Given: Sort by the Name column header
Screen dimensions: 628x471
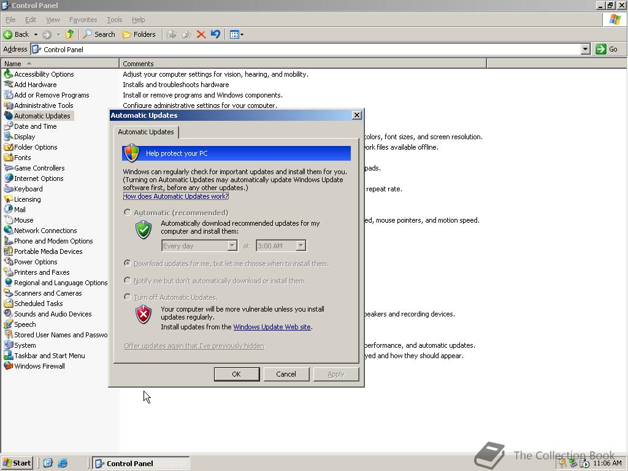Looking at the screenshot, I should coord(60,63).
